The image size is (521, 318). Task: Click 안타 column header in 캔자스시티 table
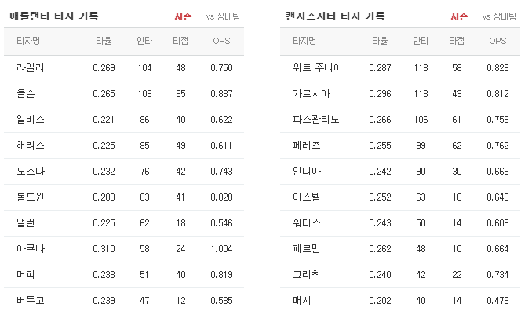coord(421,41)
